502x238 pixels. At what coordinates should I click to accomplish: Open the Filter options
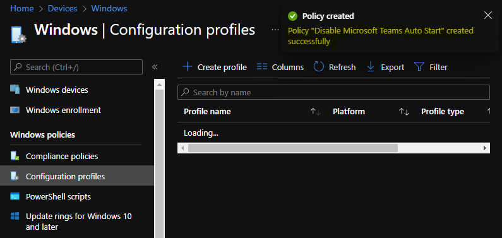431,67
